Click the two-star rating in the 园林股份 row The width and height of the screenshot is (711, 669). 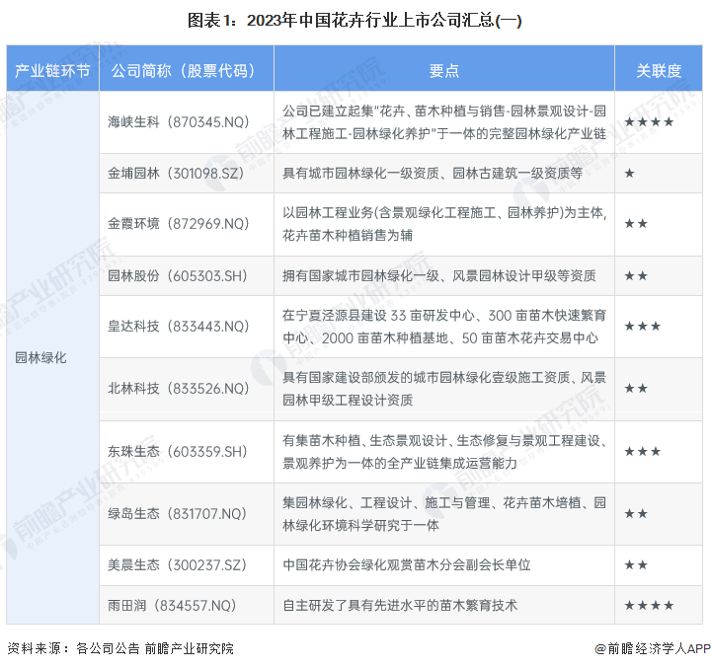point(636,276)
